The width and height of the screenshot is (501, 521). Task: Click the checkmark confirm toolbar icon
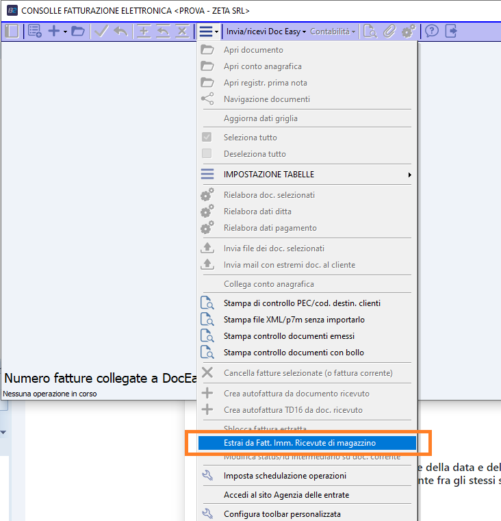pyautogui.click(x=101, y=31)
